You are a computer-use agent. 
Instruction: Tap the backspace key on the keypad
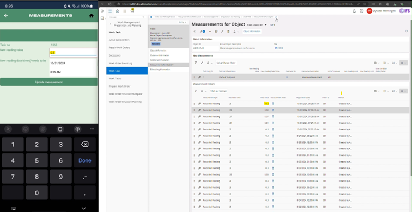pyautogui.click(x=85, y=145)
